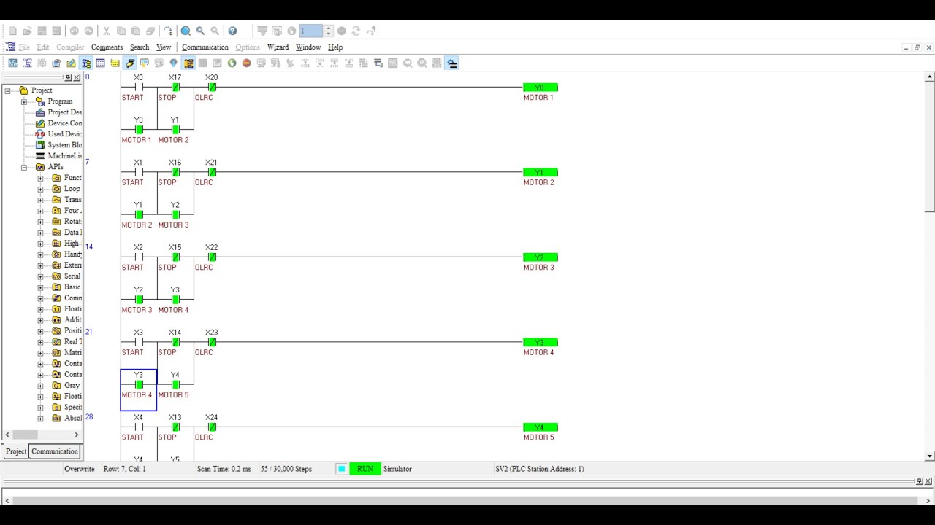Viewport: 935px width, 525px height.
Task: Click the blue map-pin marker toolbar icon
Action: [173, 63]
